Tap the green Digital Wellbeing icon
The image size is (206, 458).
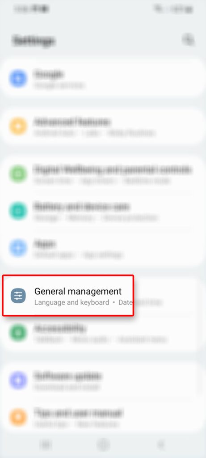click(x=18, y=174)
